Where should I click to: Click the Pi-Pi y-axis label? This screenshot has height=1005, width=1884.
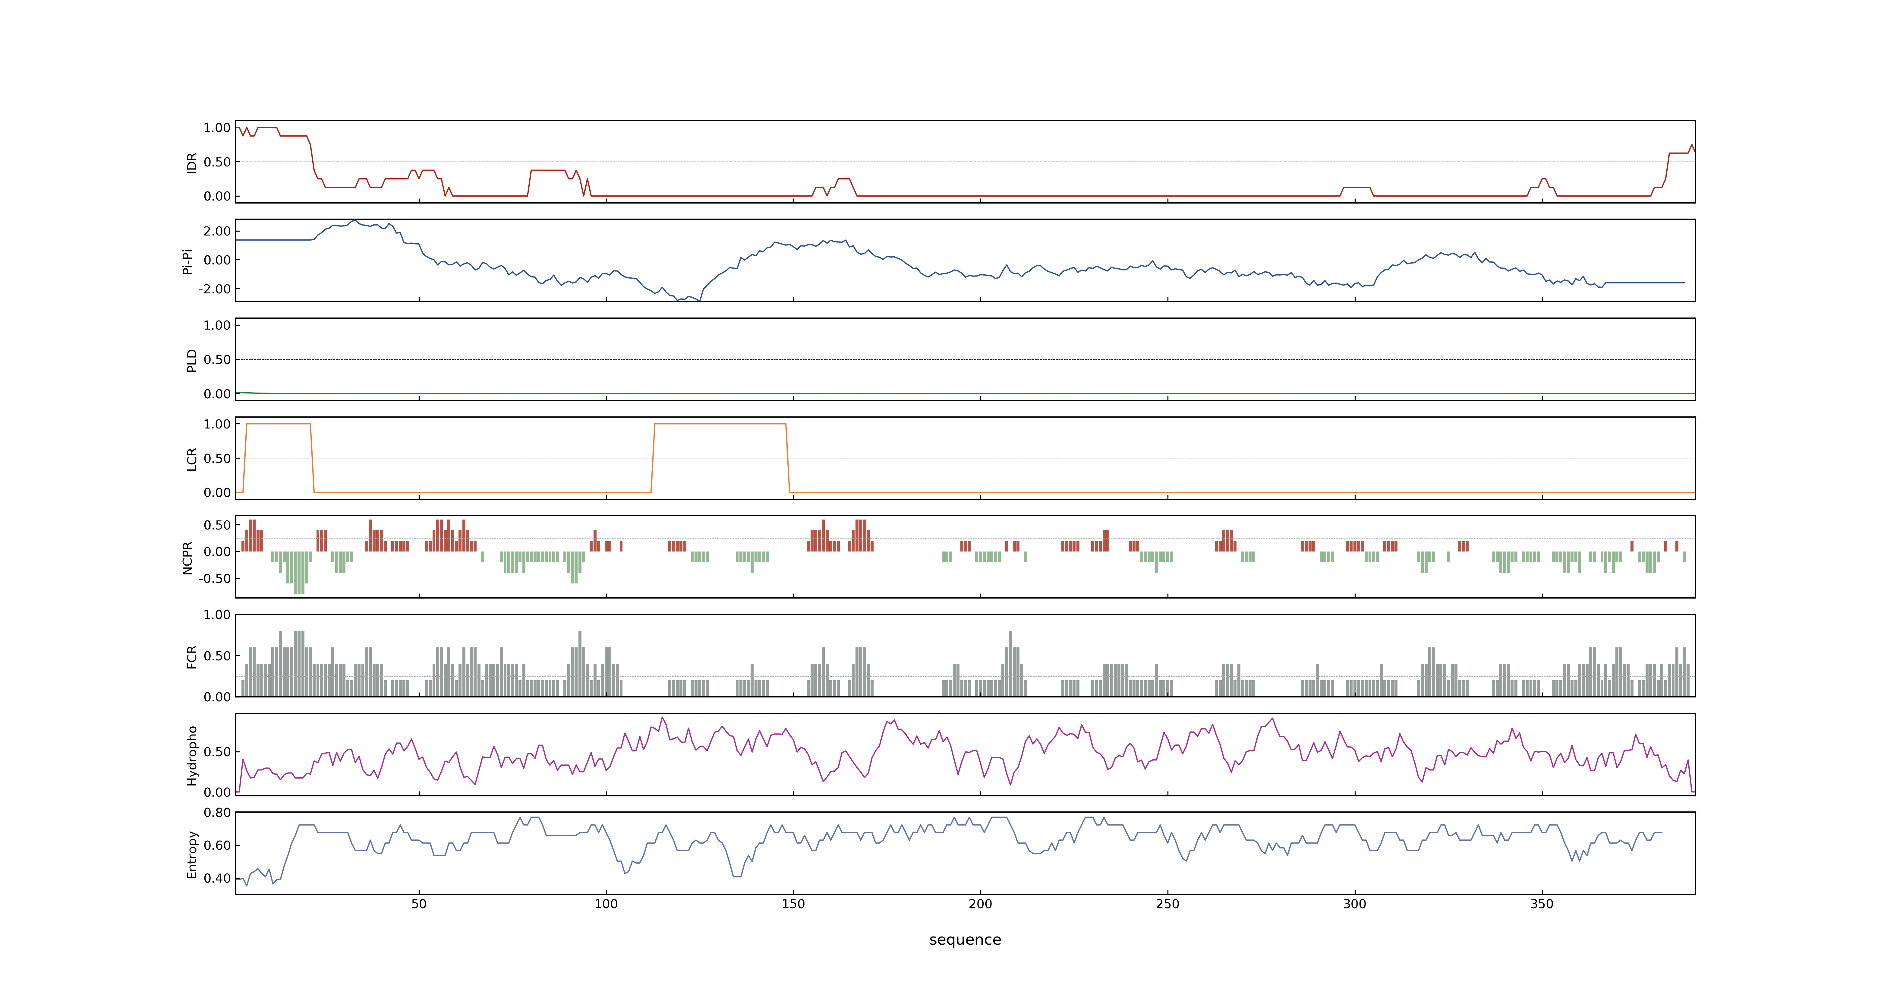pos(187,261)
